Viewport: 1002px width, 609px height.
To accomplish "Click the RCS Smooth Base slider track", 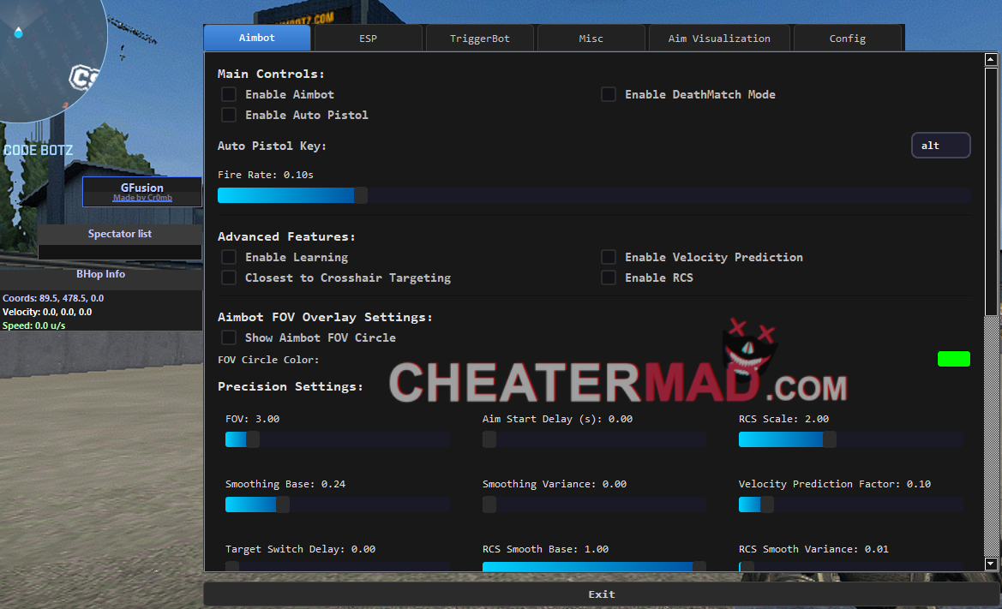I will pyautogui.click(x=594, y=566).
